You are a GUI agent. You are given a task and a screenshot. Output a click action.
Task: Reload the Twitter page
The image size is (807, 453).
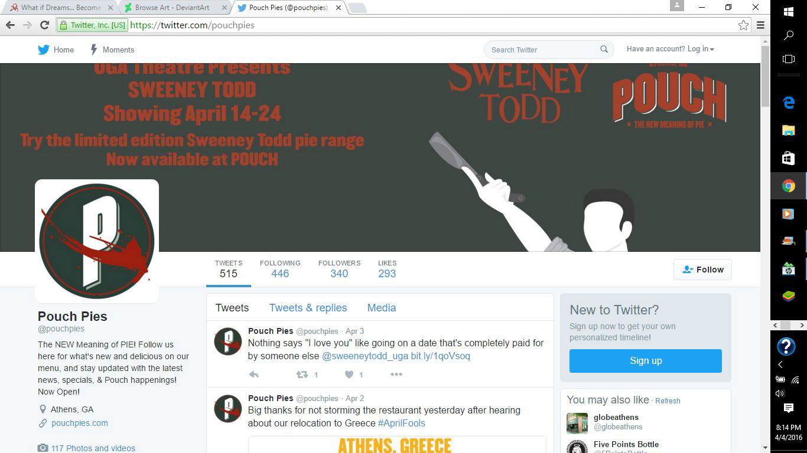pyautogui.click(x=44, y=25)
